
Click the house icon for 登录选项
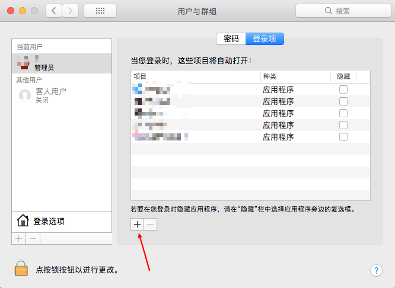(x=23, y=221)
